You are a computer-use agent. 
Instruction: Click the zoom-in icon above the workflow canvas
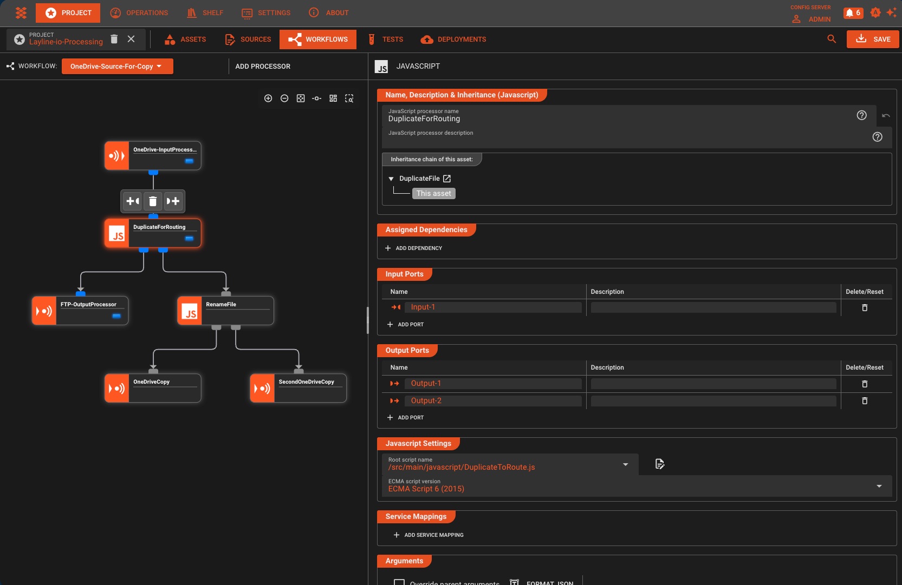pyautogui.click(x=269, y=98)
